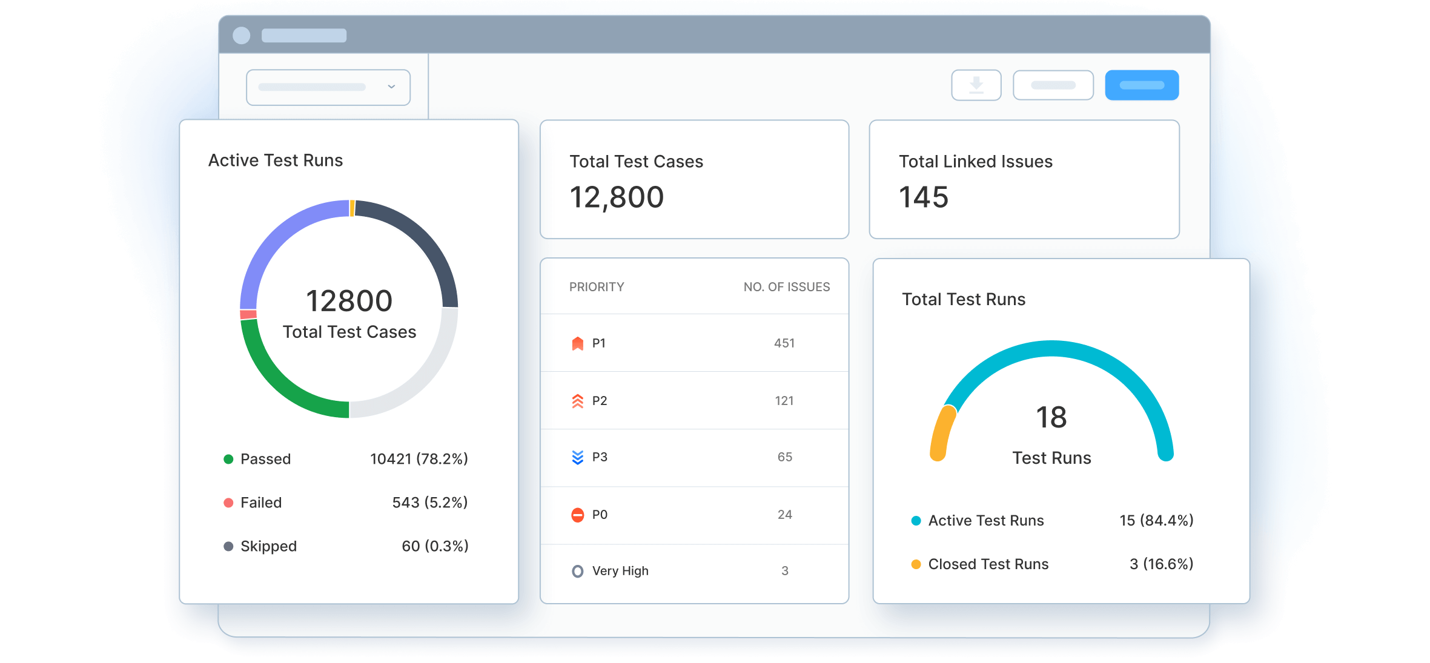The image size is (1430, 663).
Task: Select the P1 priority flag icon
Action: (577, 343)
